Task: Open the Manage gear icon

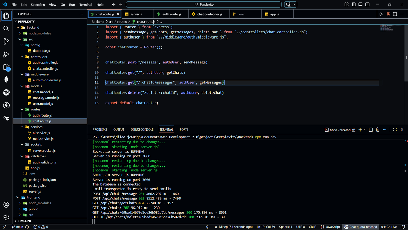Action: point(6,217)
